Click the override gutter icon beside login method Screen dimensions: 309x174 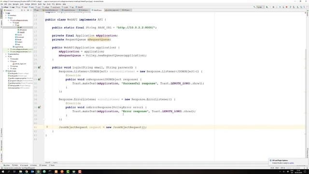[39, 68]
